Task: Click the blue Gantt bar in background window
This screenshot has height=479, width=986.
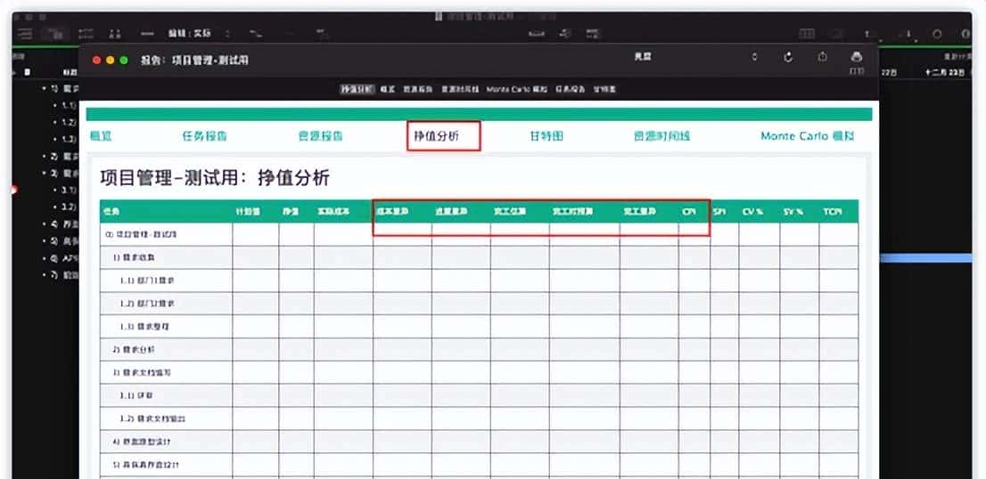Action: pos(926,258)
